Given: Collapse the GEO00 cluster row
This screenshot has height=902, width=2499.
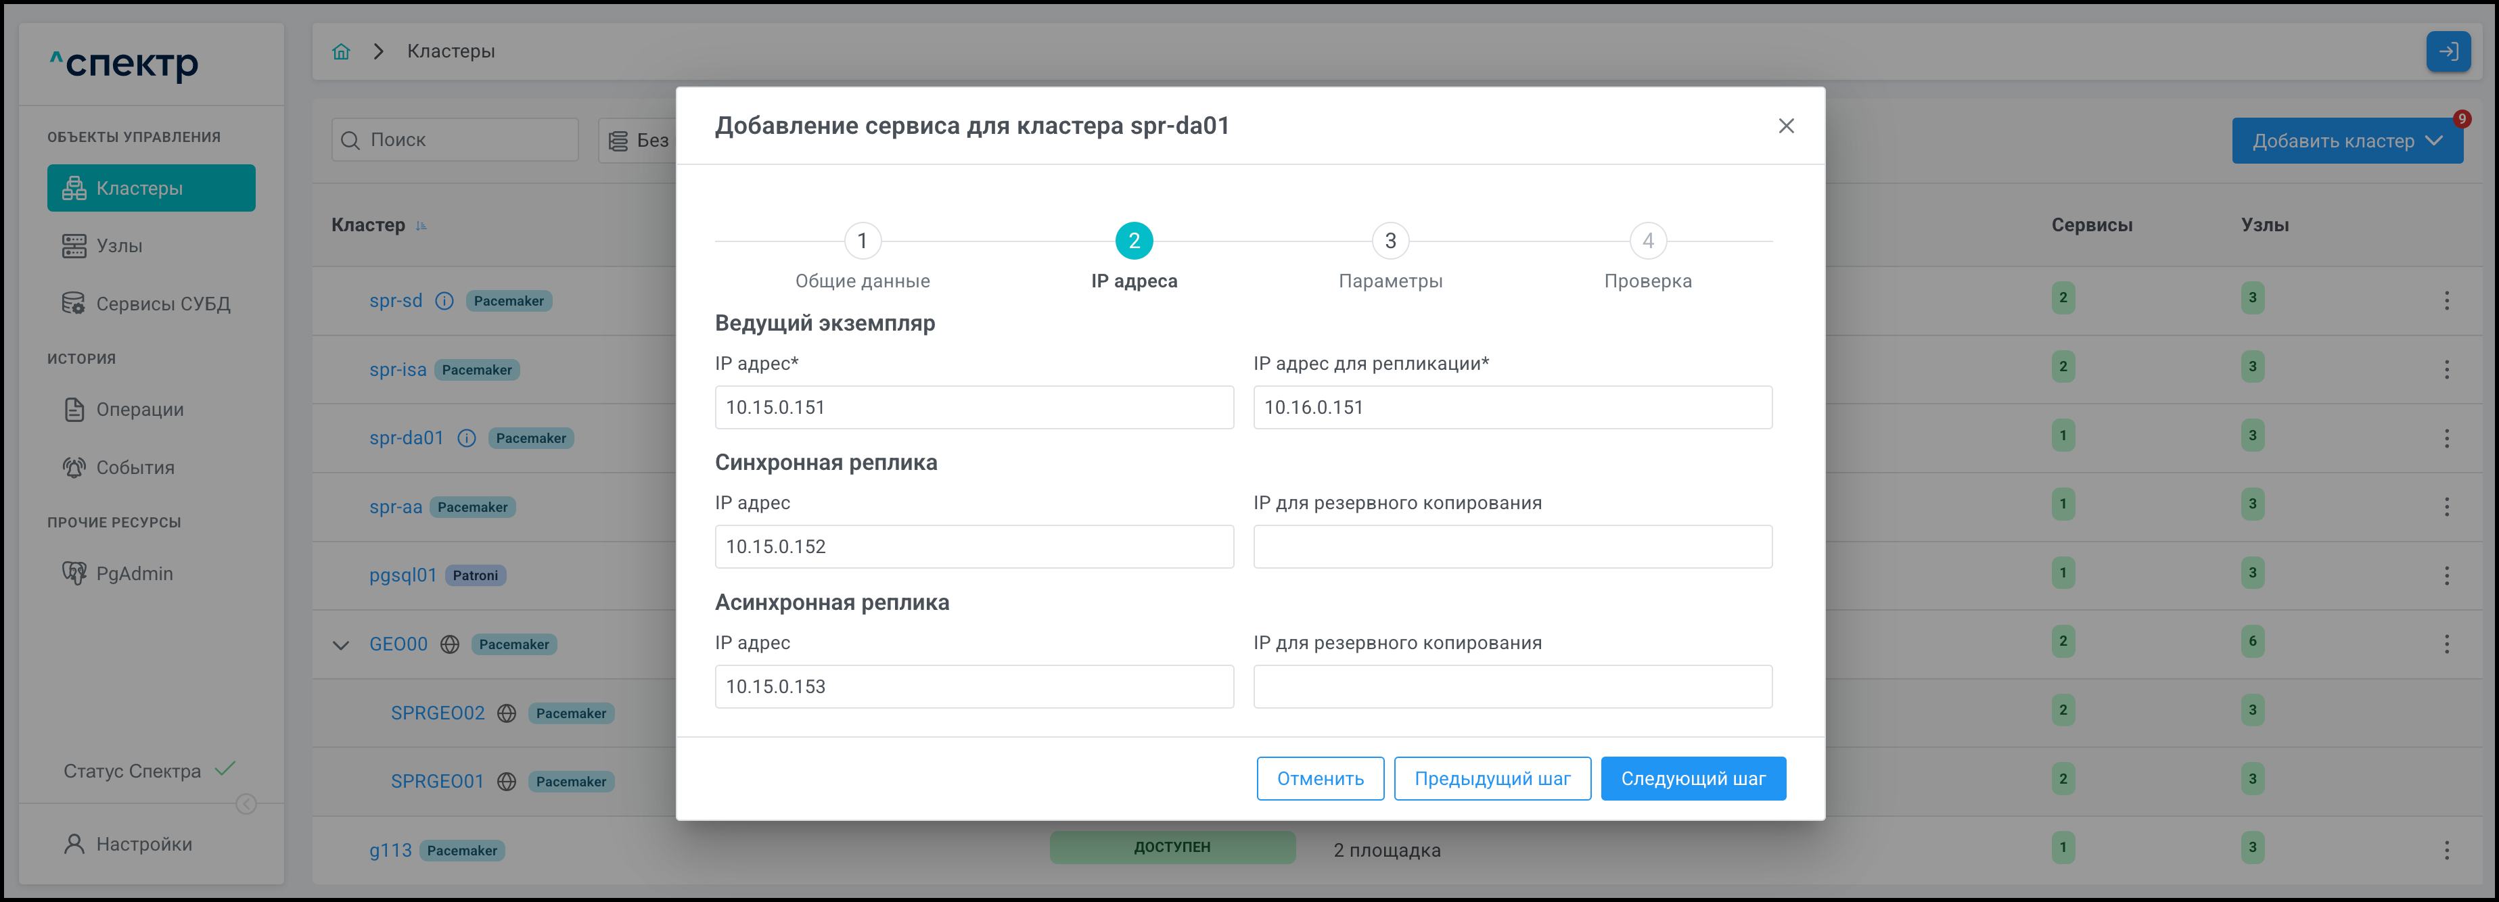Looking at the screenshot, I should tap(340, 645).
